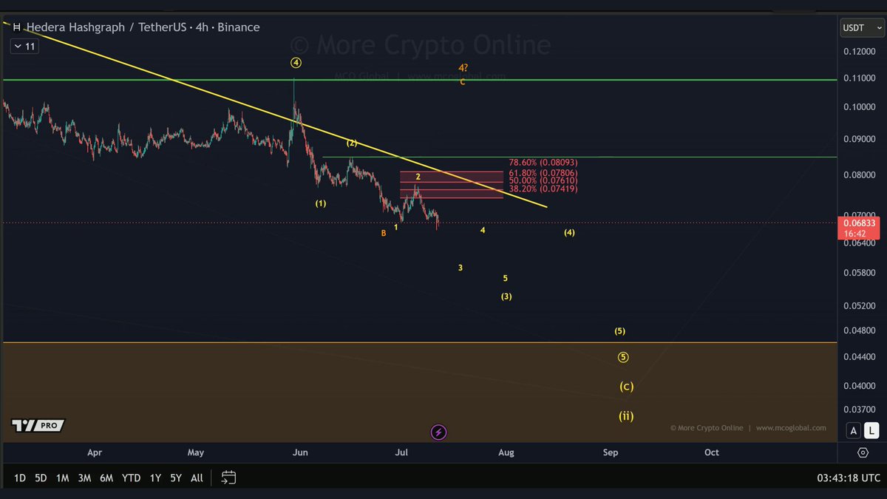Click the (ii) wave label
887x499 pixels.
point(626,416)
